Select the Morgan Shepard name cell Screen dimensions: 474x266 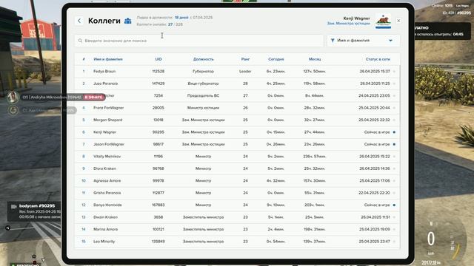tap(108, 120)
